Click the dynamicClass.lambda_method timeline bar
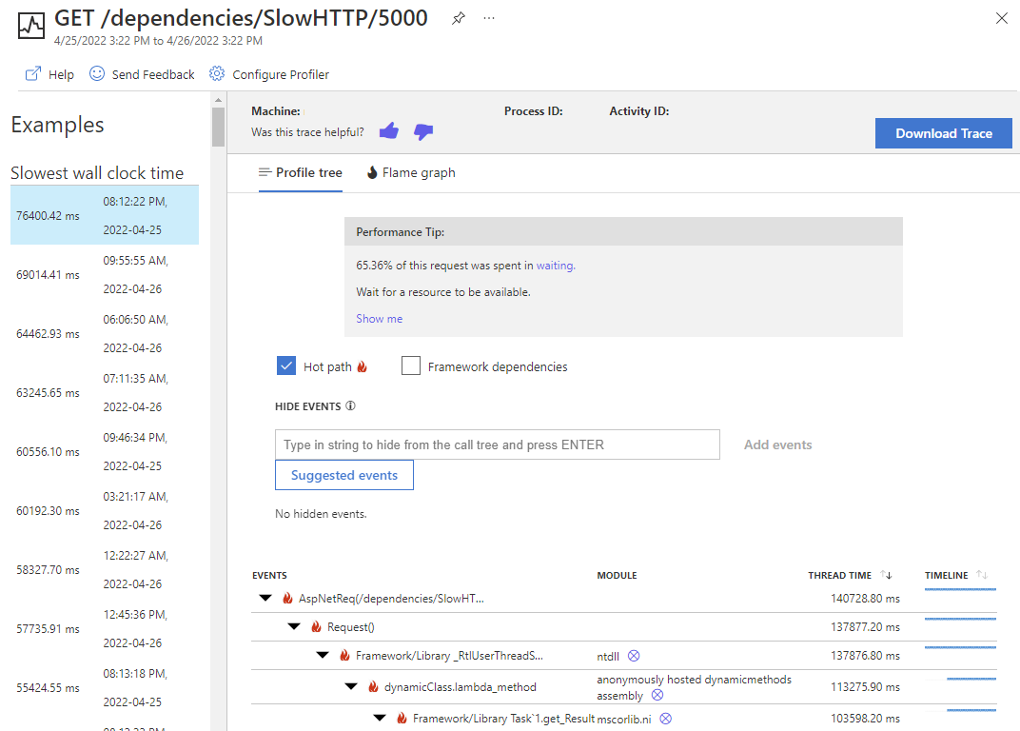1020x731 pixels. [971, 679]
